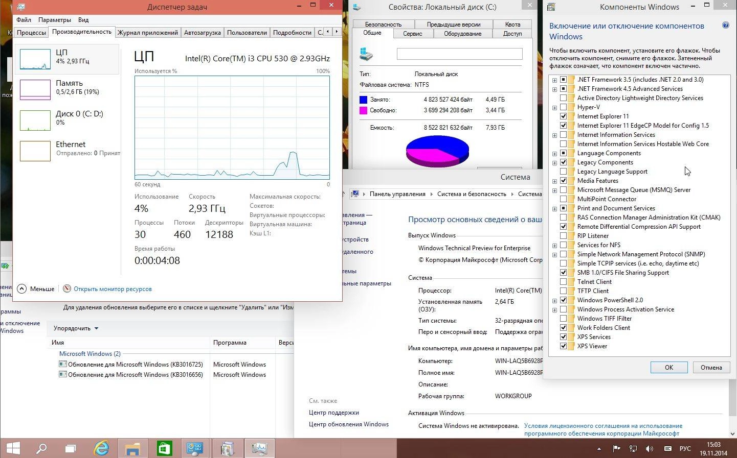Open Параметры menu in Task Manager
The height and width of the screenshot is (458, 737).
tap(54, 20)
